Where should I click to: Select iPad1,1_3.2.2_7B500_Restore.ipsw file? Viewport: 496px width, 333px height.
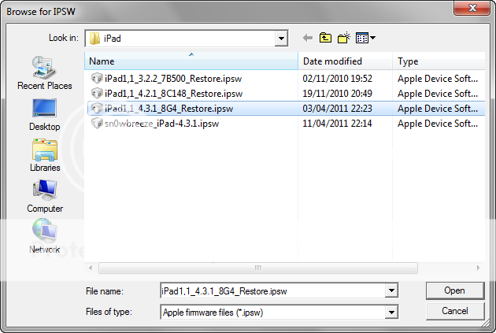[171, 78]
